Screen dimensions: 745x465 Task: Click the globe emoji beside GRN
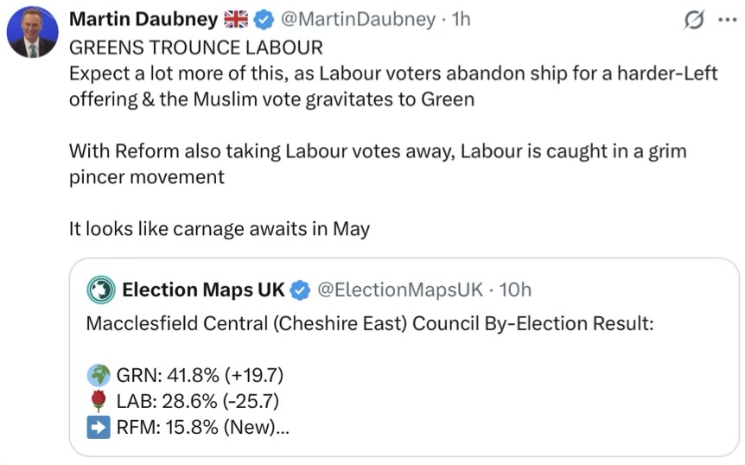99,375
